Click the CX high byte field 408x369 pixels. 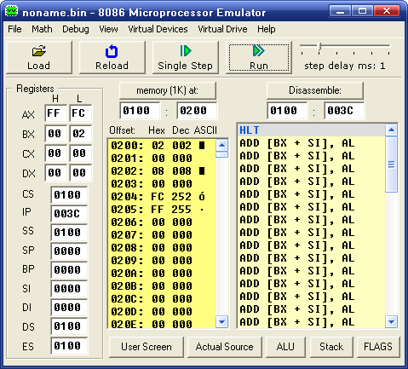click(x=56, y=153)
